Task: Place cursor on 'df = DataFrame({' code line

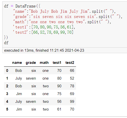Action: tap(22, 6)
